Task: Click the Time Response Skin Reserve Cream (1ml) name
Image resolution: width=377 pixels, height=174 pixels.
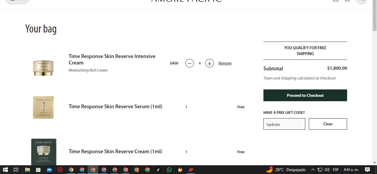Action: pyautogui.click(x=115, y=151)
